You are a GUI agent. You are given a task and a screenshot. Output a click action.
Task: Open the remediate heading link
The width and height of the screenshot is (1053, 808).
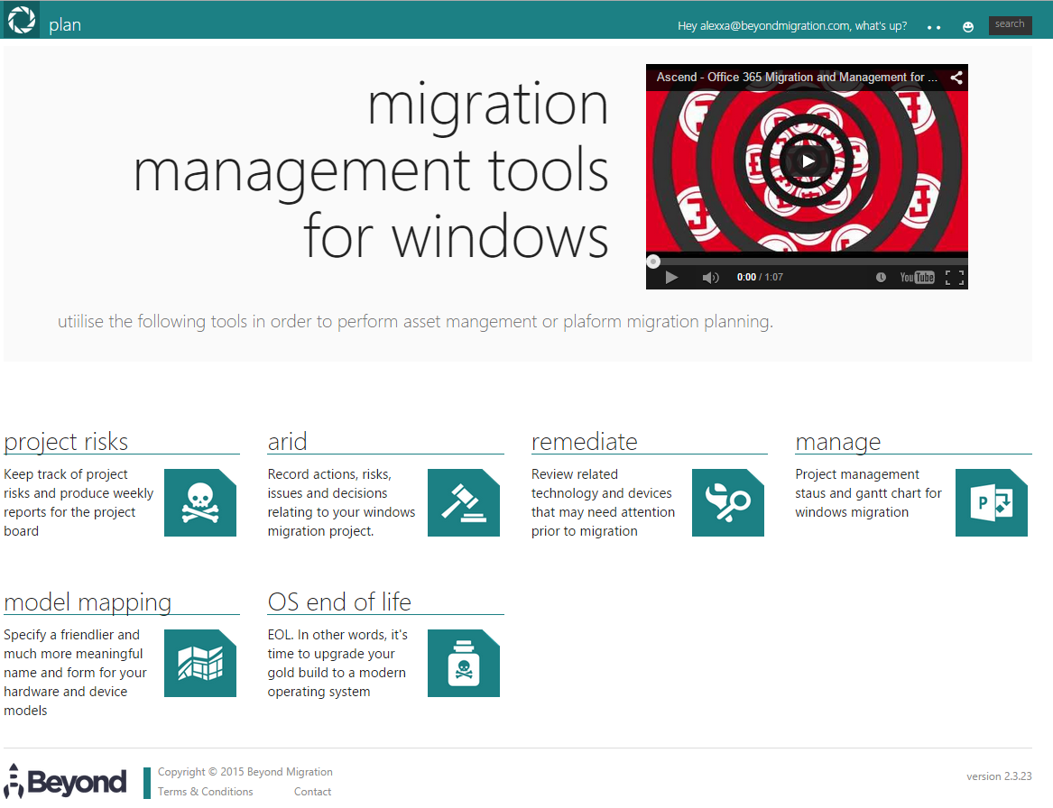pyautogui.click(x=585, y=442)
